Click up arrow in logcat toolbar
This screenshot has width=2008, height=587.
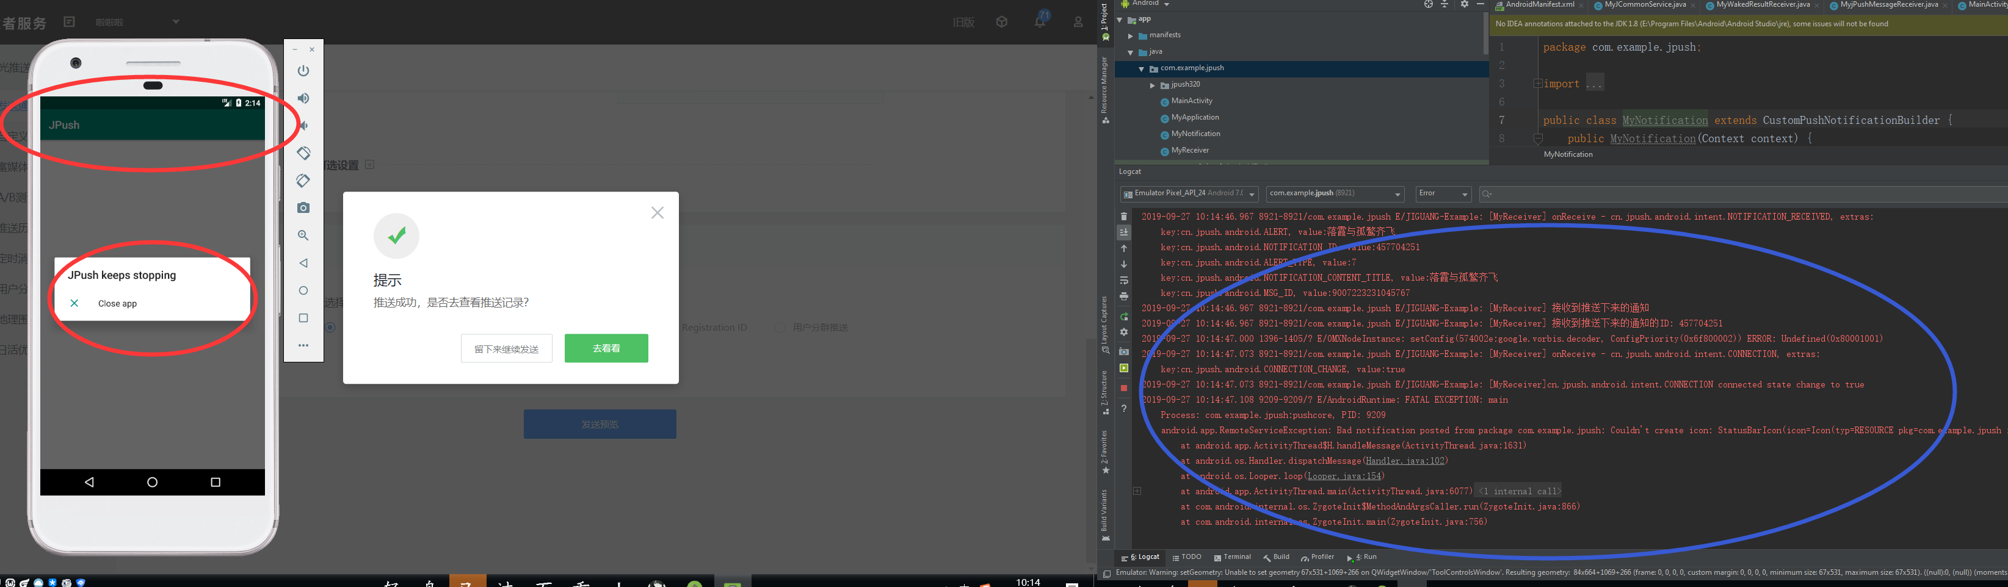click(x=1123, y=248)
